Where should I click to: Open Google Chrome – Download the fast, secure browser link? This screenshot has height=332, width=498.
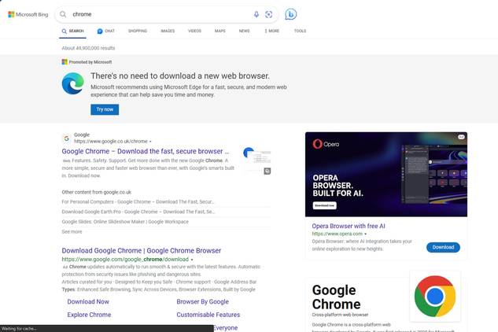click(145, 151)
